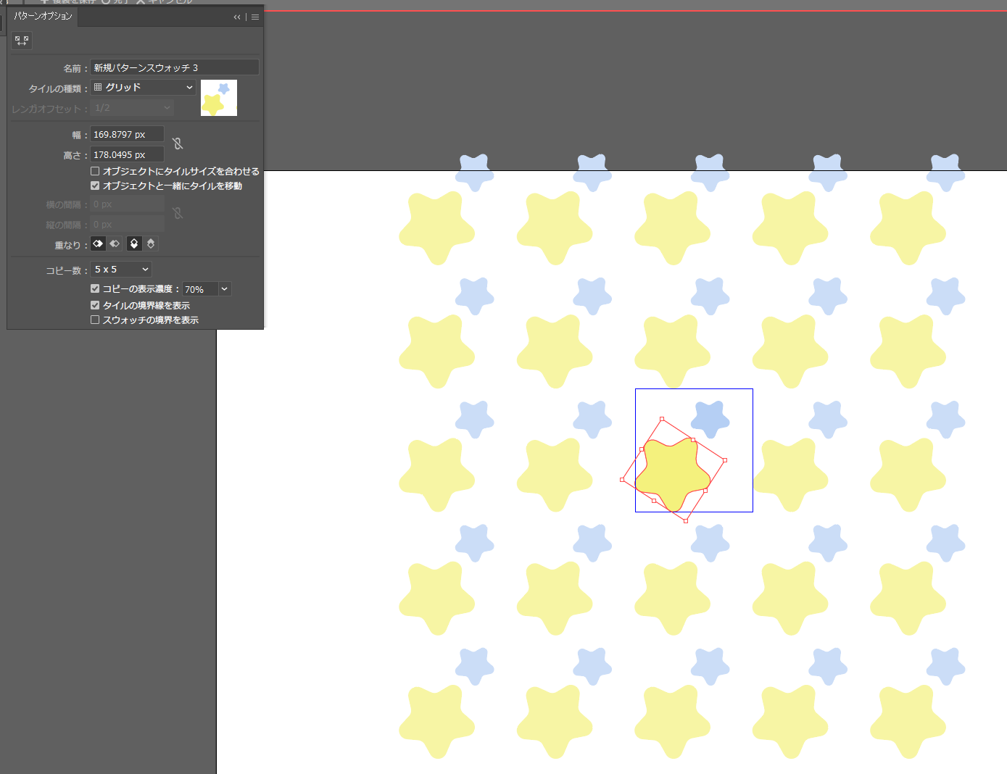The height and width of the screenshot is (774, 1007).
Task: Disable オブジェクトと一緒にタイルを移動 option
Action: point(95,186)
